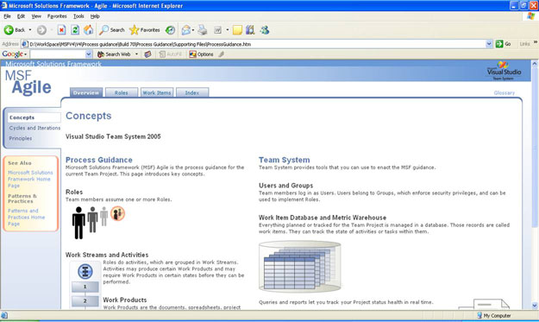
Task: Click the Team System heading
Action: tap(285, 160)
